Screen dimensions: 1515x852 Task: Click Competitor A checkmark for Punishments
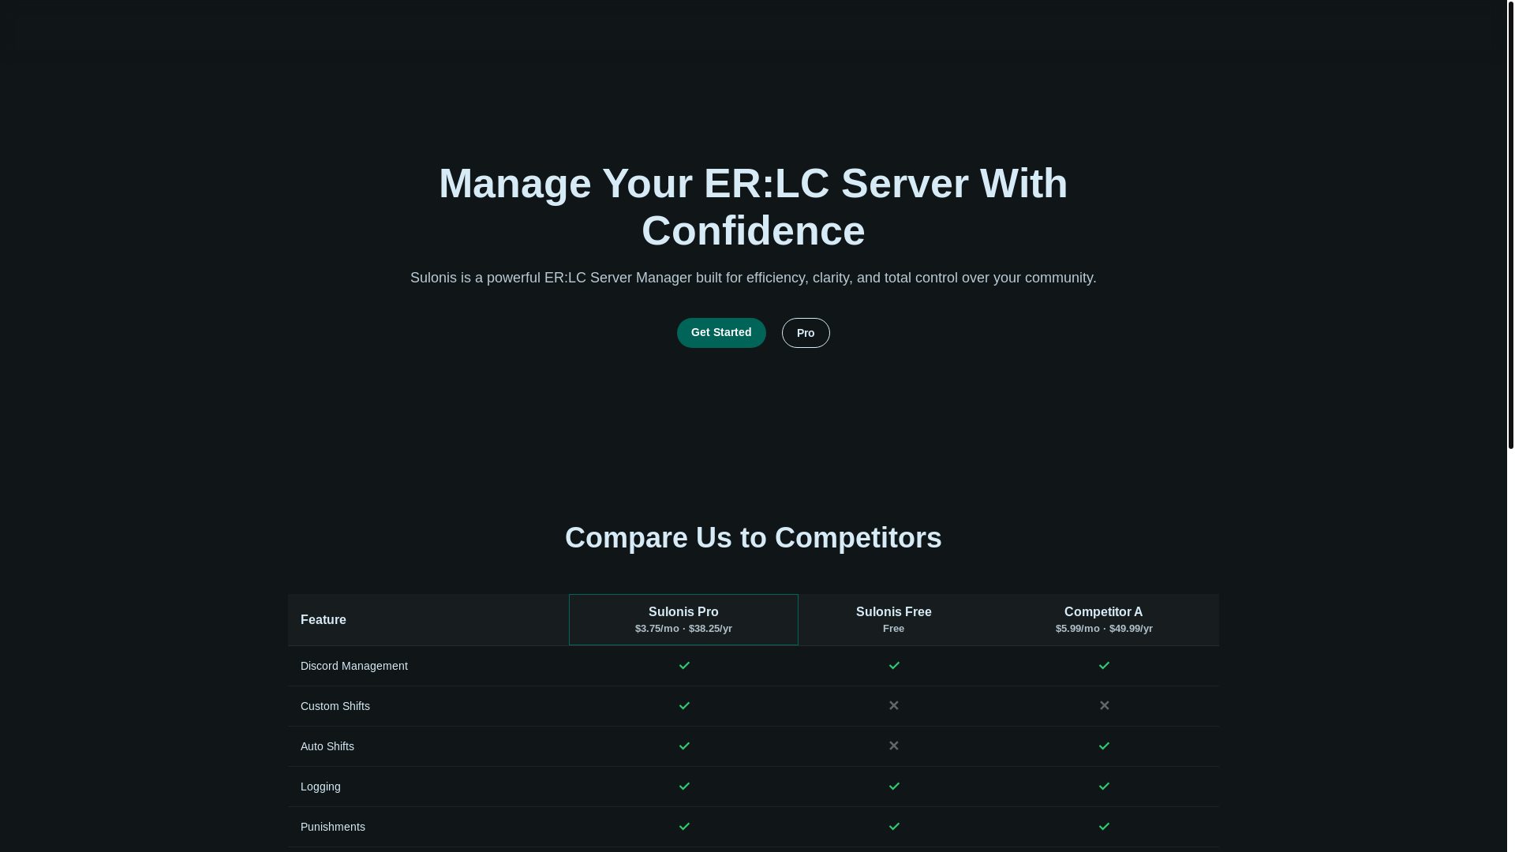click(x=1104, y=827)
